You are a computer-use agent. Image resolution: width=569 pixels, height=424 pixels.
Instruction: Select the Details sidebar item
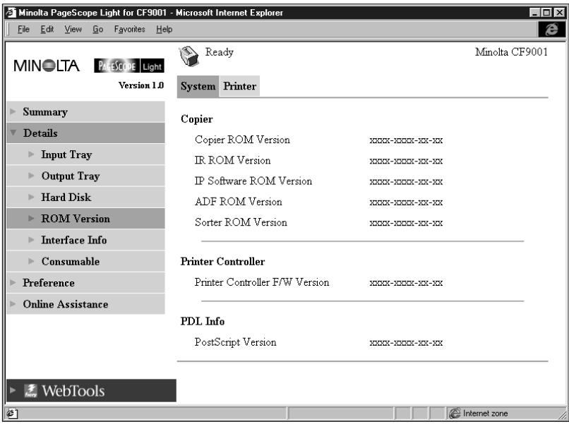pos(85,133)
